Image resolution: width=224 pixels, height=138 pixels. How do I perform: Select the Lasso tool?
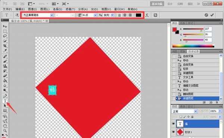pyautogui.click(x=5, y=36)
